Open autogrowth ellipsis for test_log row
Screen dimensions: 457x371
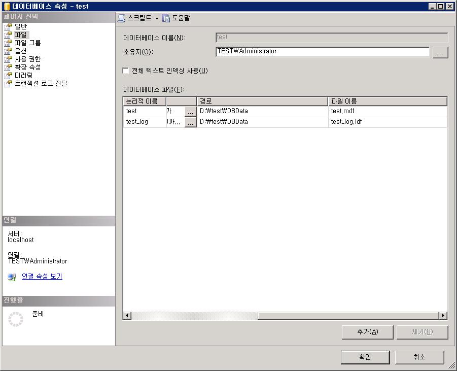click(190, 122)
